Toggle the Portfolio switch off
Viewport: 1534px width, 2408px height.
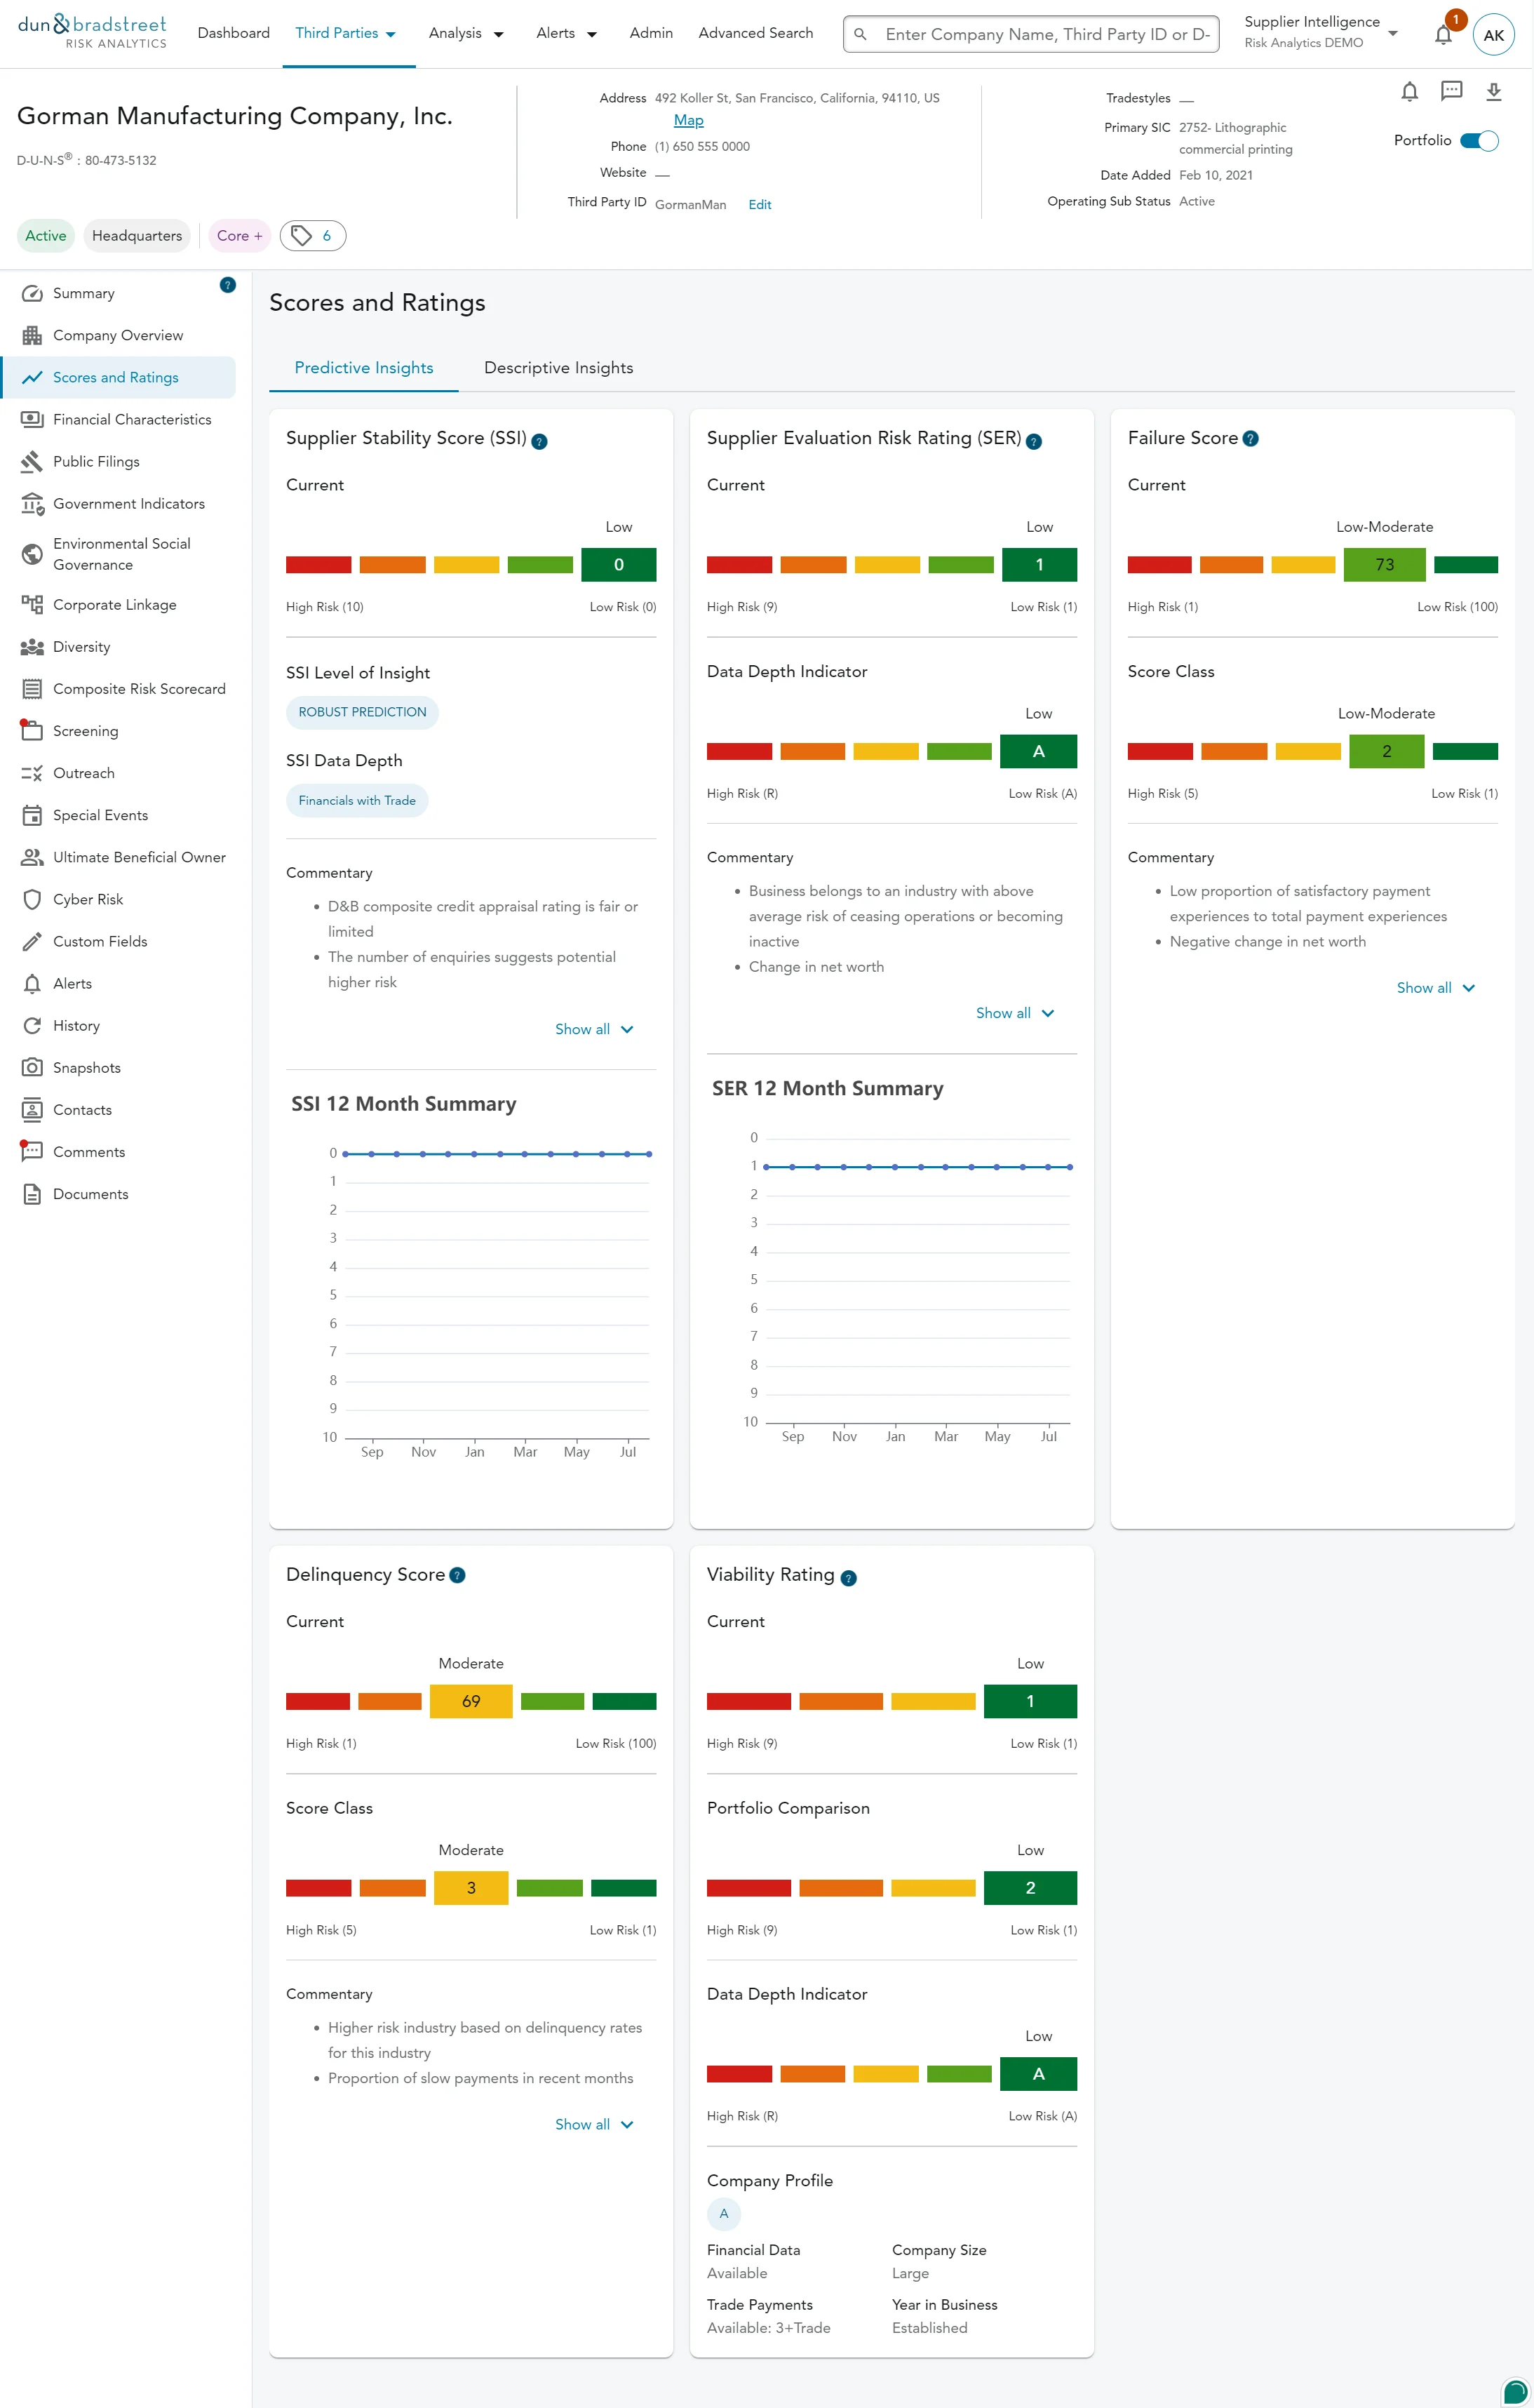[x=1479, y=141]
